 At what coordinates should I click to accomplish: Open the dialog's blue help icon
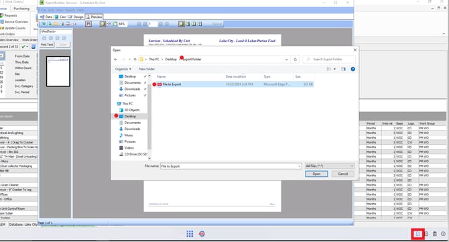tap(352, 69)
